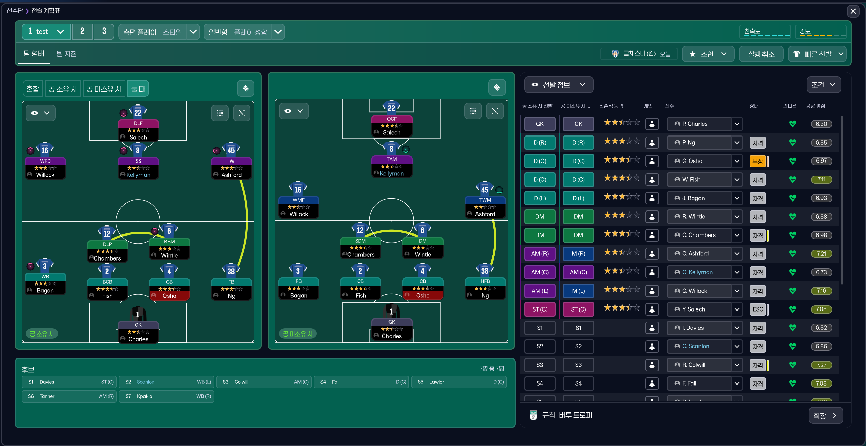This screenshot has width=866, height=446.
Task: Open the player dropdown arrow for C. Ashford
Action: [x=737, y=254]
